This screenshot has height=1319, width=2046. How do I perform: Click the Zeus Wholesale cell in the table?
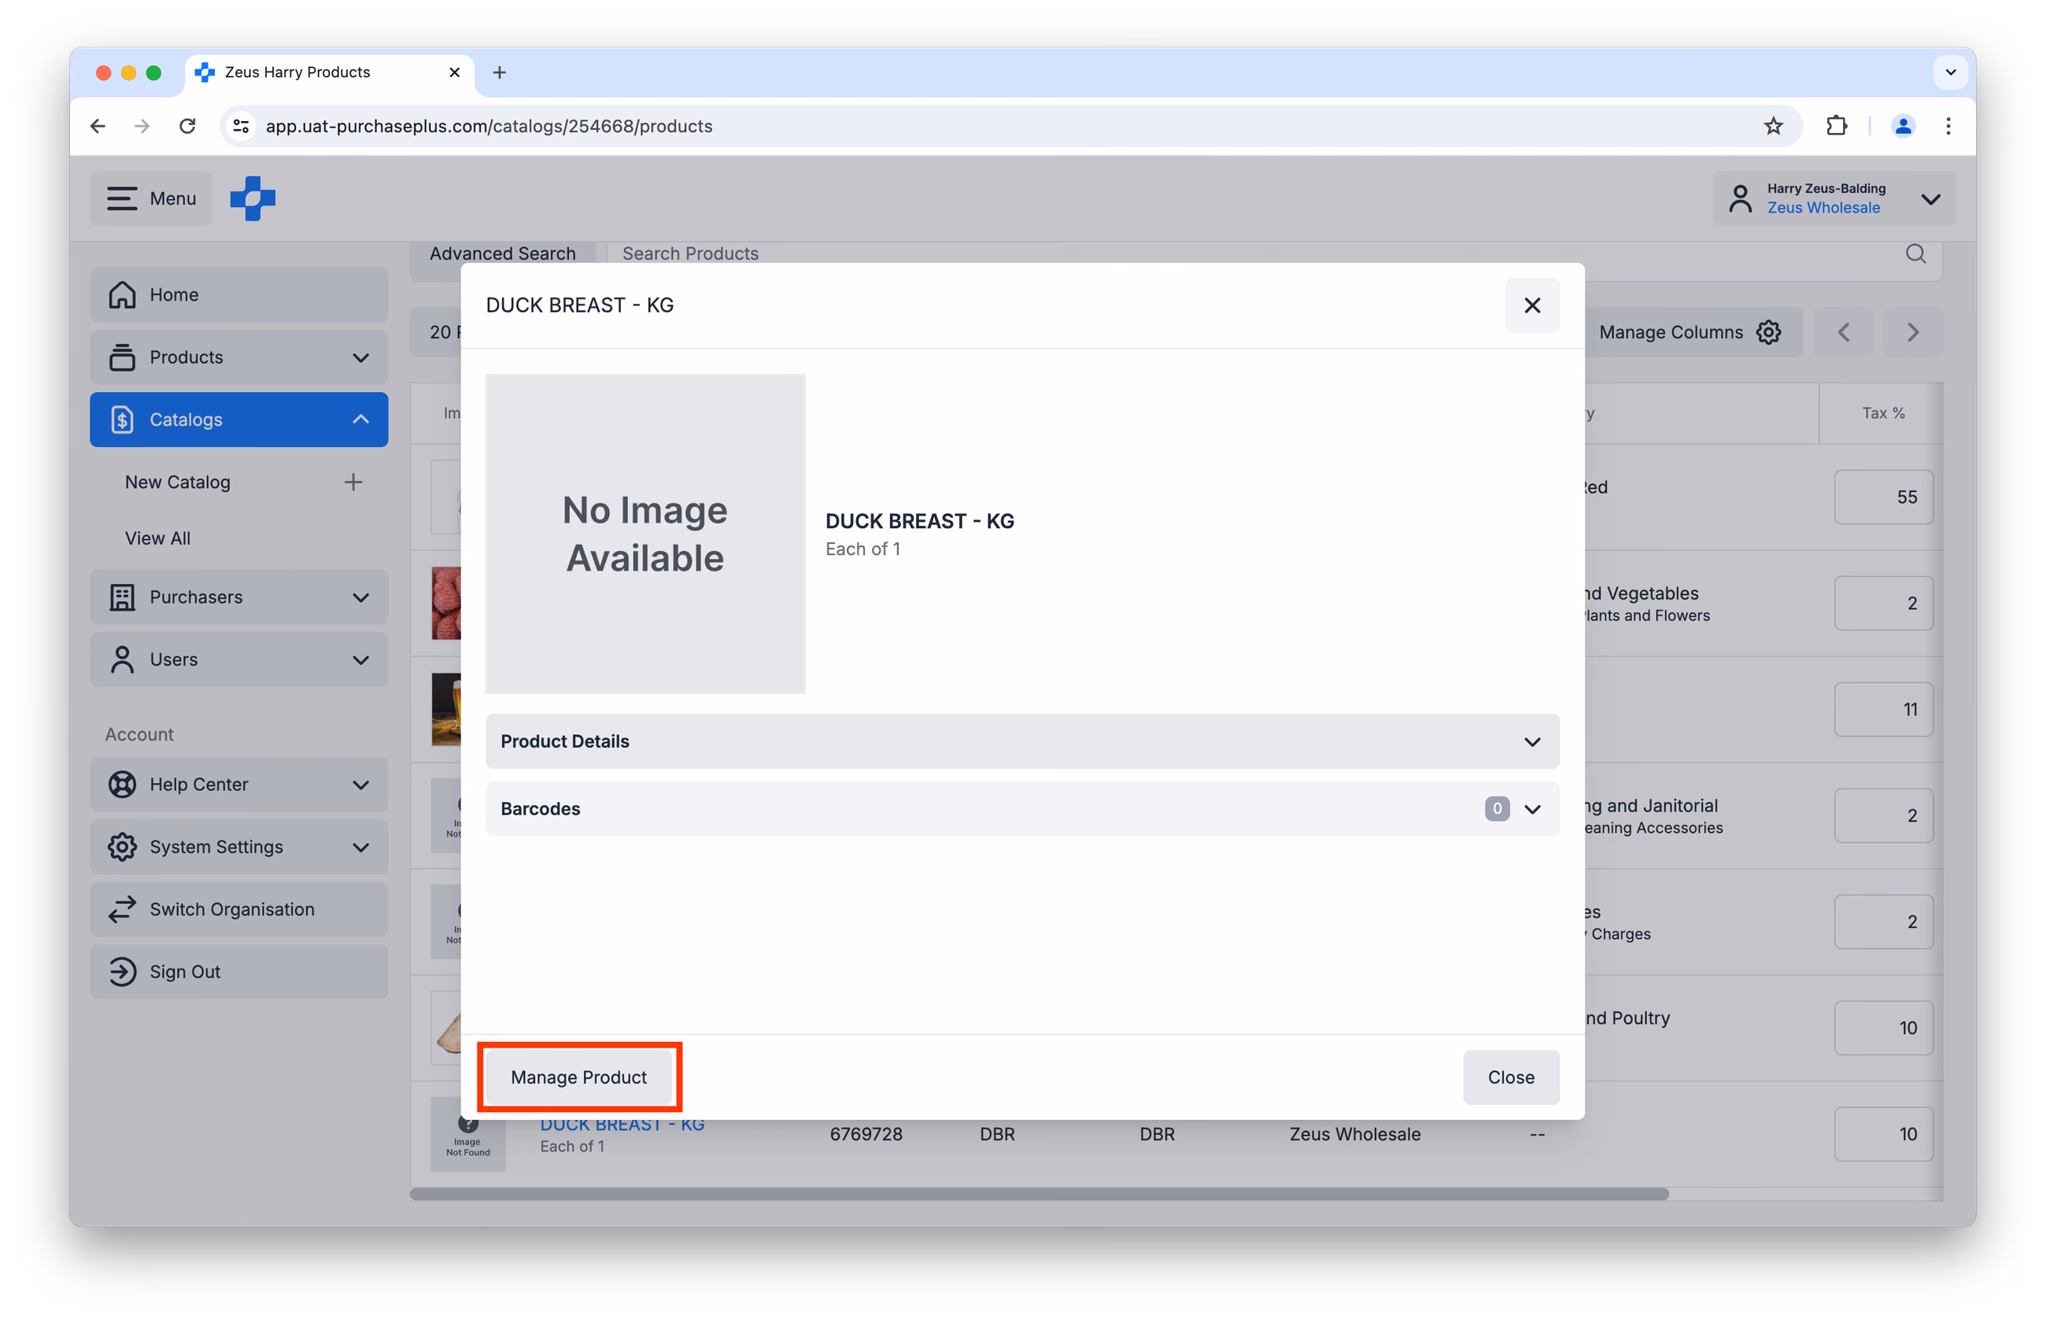[x=1355, y=1134]
